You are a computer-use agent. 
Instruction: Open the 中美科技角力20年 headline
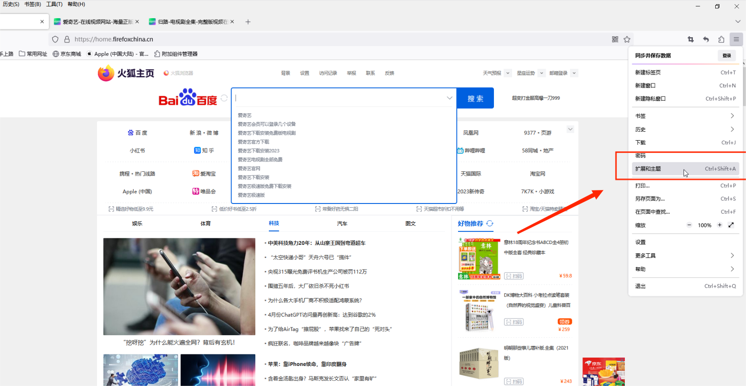tap(316, 243)
